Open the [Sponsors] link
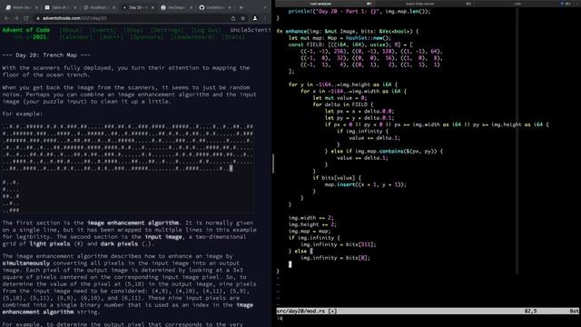 tap(147, 37)
